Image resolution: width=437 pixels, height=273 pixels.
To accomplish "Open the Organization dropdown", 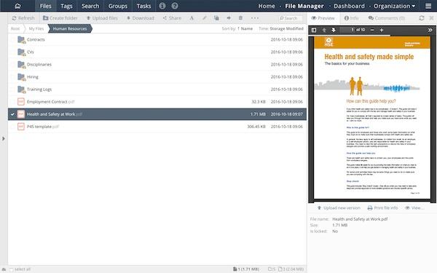I will point(394,6).
